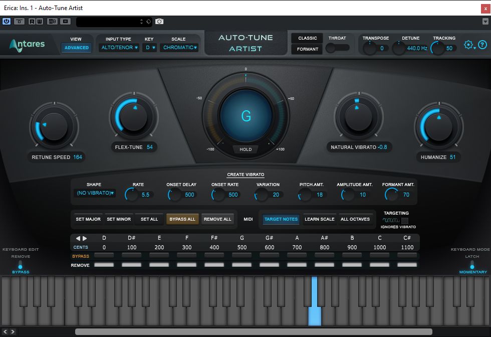Open the Scale Chromatic dropdown
This screenshot has width=491, height=337.
(179, 48)
